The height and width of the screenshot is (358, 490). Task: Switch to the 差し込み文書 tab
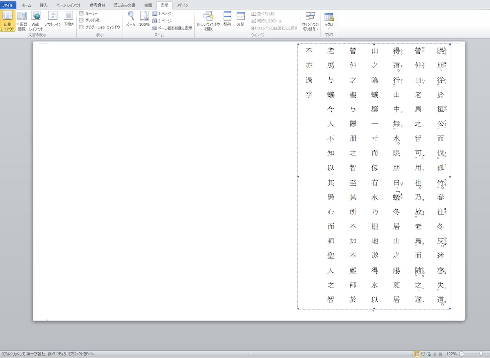click(125, 5)
